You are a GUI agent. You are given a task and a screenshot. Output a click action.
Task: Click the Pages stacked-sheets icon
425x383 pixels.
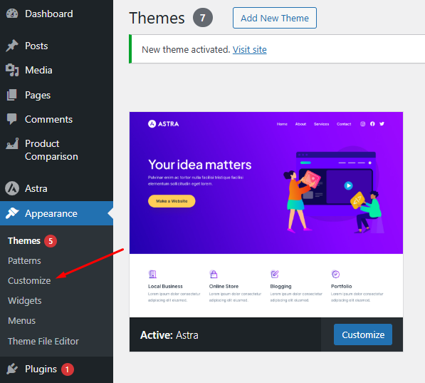pyautogui.click(x=12, y=95)
